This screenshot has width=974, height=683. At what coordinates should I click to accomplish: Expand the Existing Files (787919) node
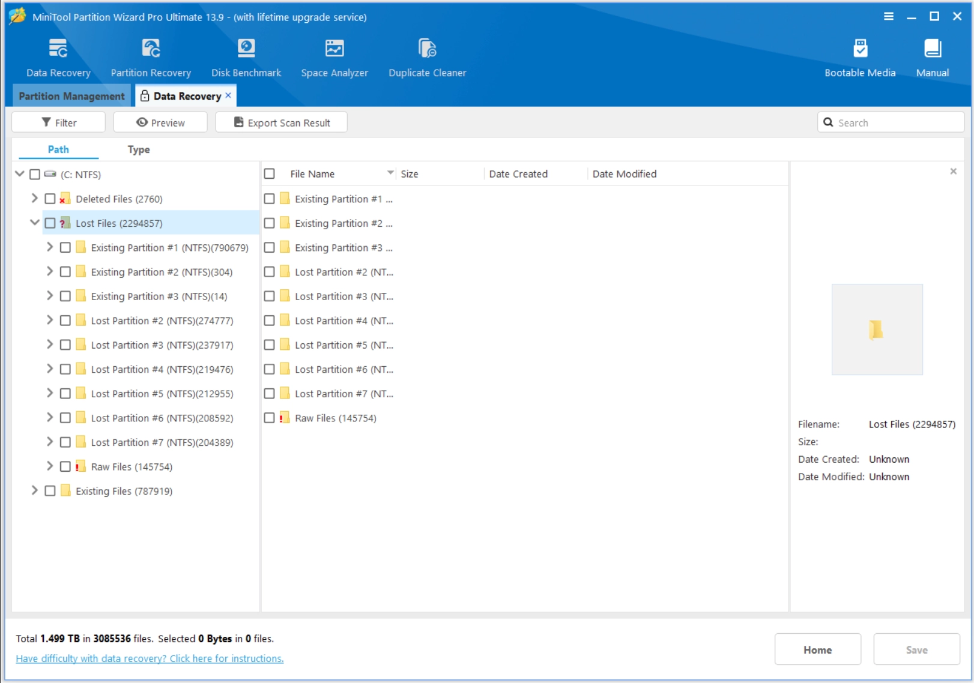tap(34, 490)
